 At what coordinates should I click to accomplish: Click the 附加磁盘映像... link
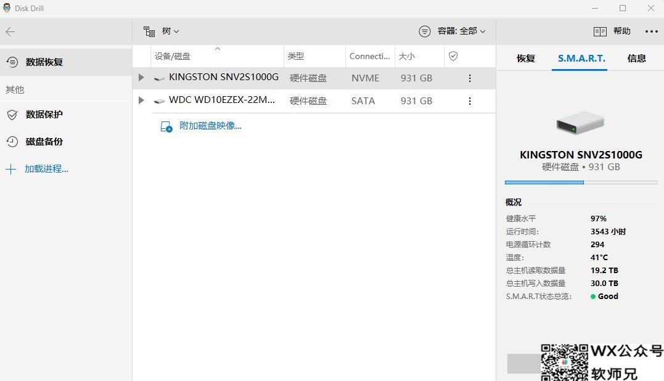click(210, 126)
